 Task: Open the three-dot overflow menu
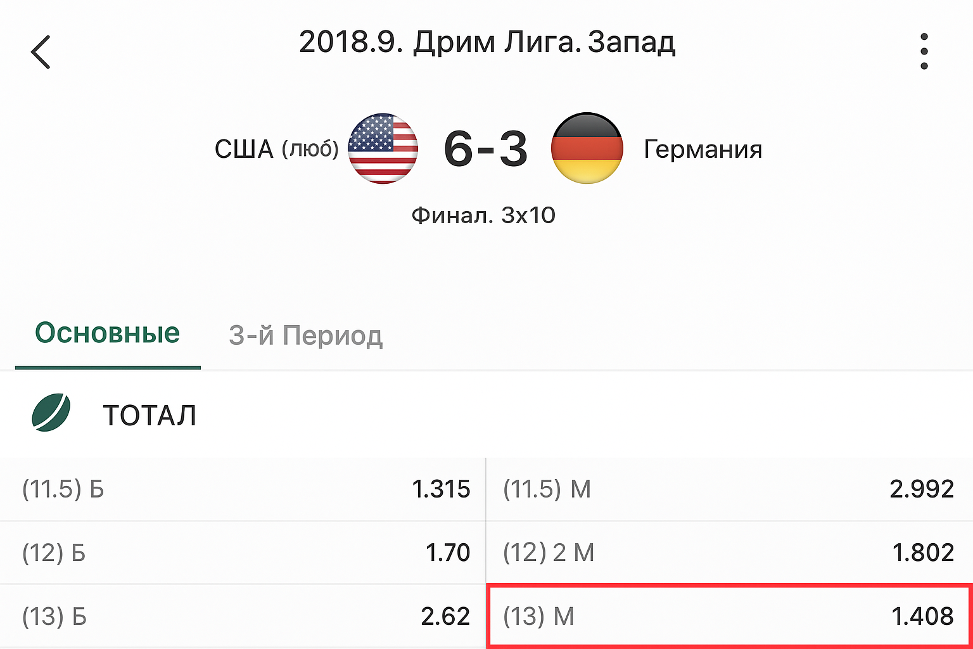click(x=924, y=51)
